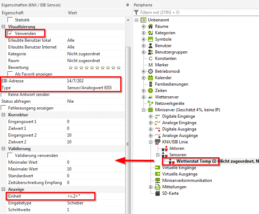Viewport: 259px width, 214px height.
Task: Pin the Eigenschaften panel
Action: click(128, 5)
